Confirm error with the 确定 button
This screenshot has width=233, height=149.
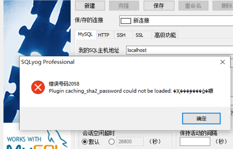202,118
